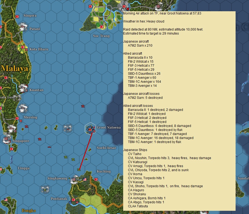Click the cloud-covered base at Kuantan
Screen dimensions: 249x214
[x=23, y=88]
